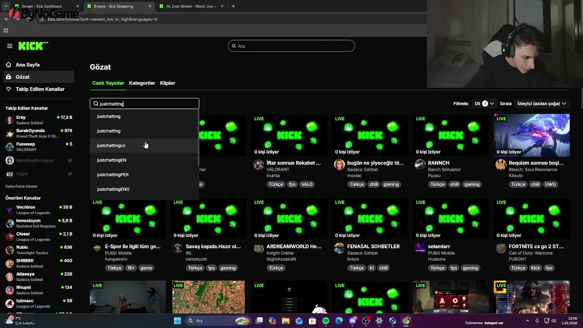
Task: Open the Dil language filter dropdown
Action: [484, 104]
